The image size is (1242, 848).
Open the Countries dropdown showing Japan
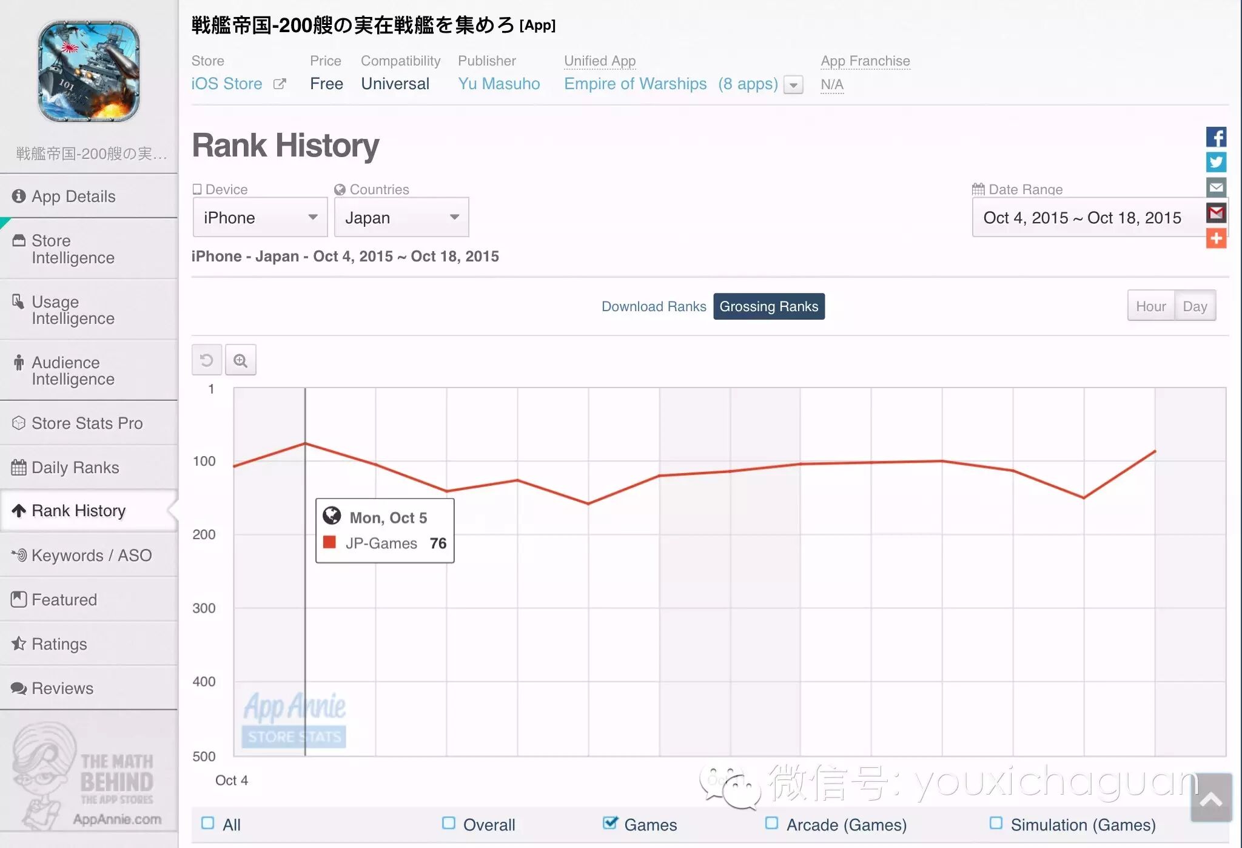coord(401,217)
